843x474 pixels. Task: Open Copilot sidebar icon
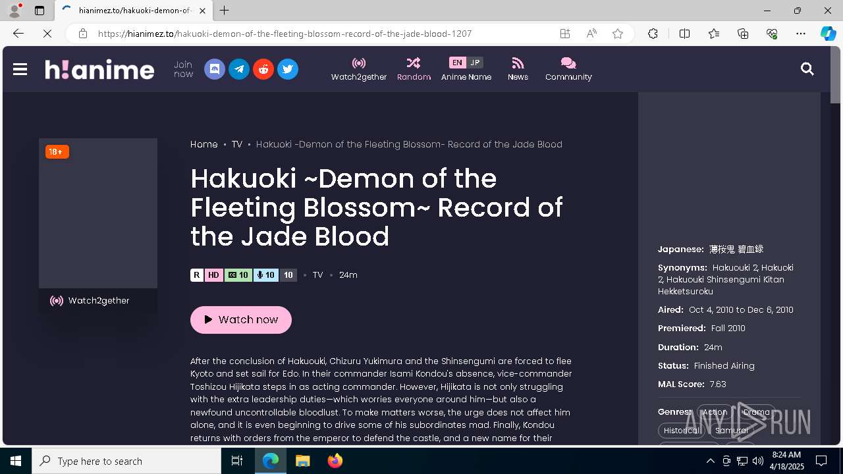828,34
